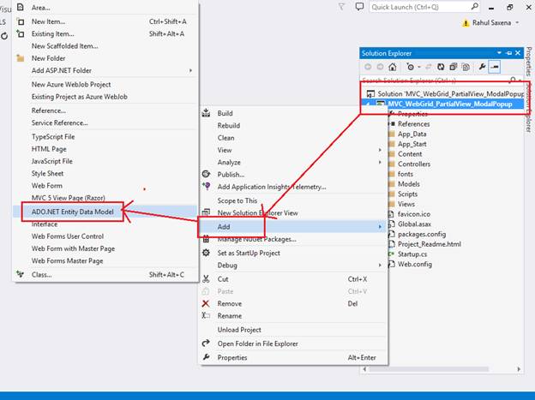
Task: Select Global.asax file
Action: coord(415,224)
